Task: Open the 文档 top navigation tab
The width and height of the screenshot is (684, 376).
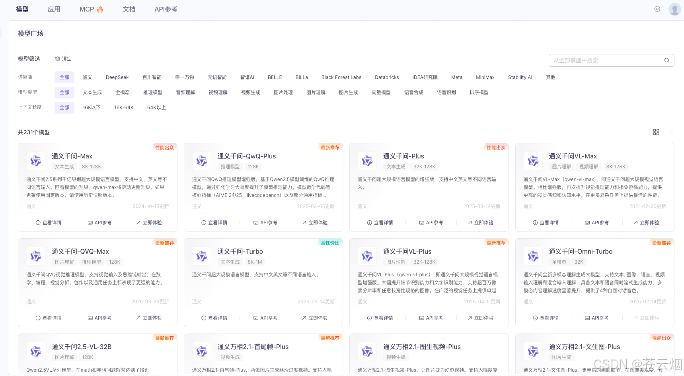Action: coord(129,9)
